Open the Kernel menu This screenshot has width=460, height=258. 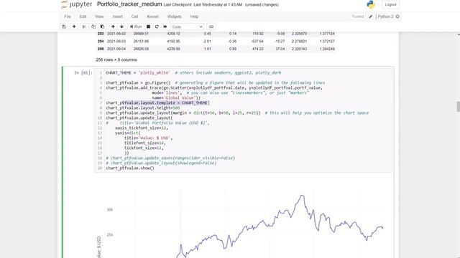152,16
